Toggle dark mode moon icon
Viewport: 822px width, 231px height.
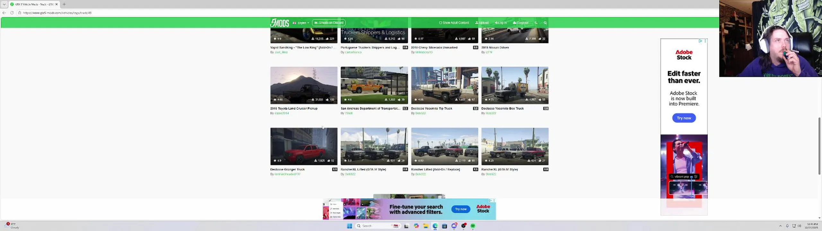[536, 23]
